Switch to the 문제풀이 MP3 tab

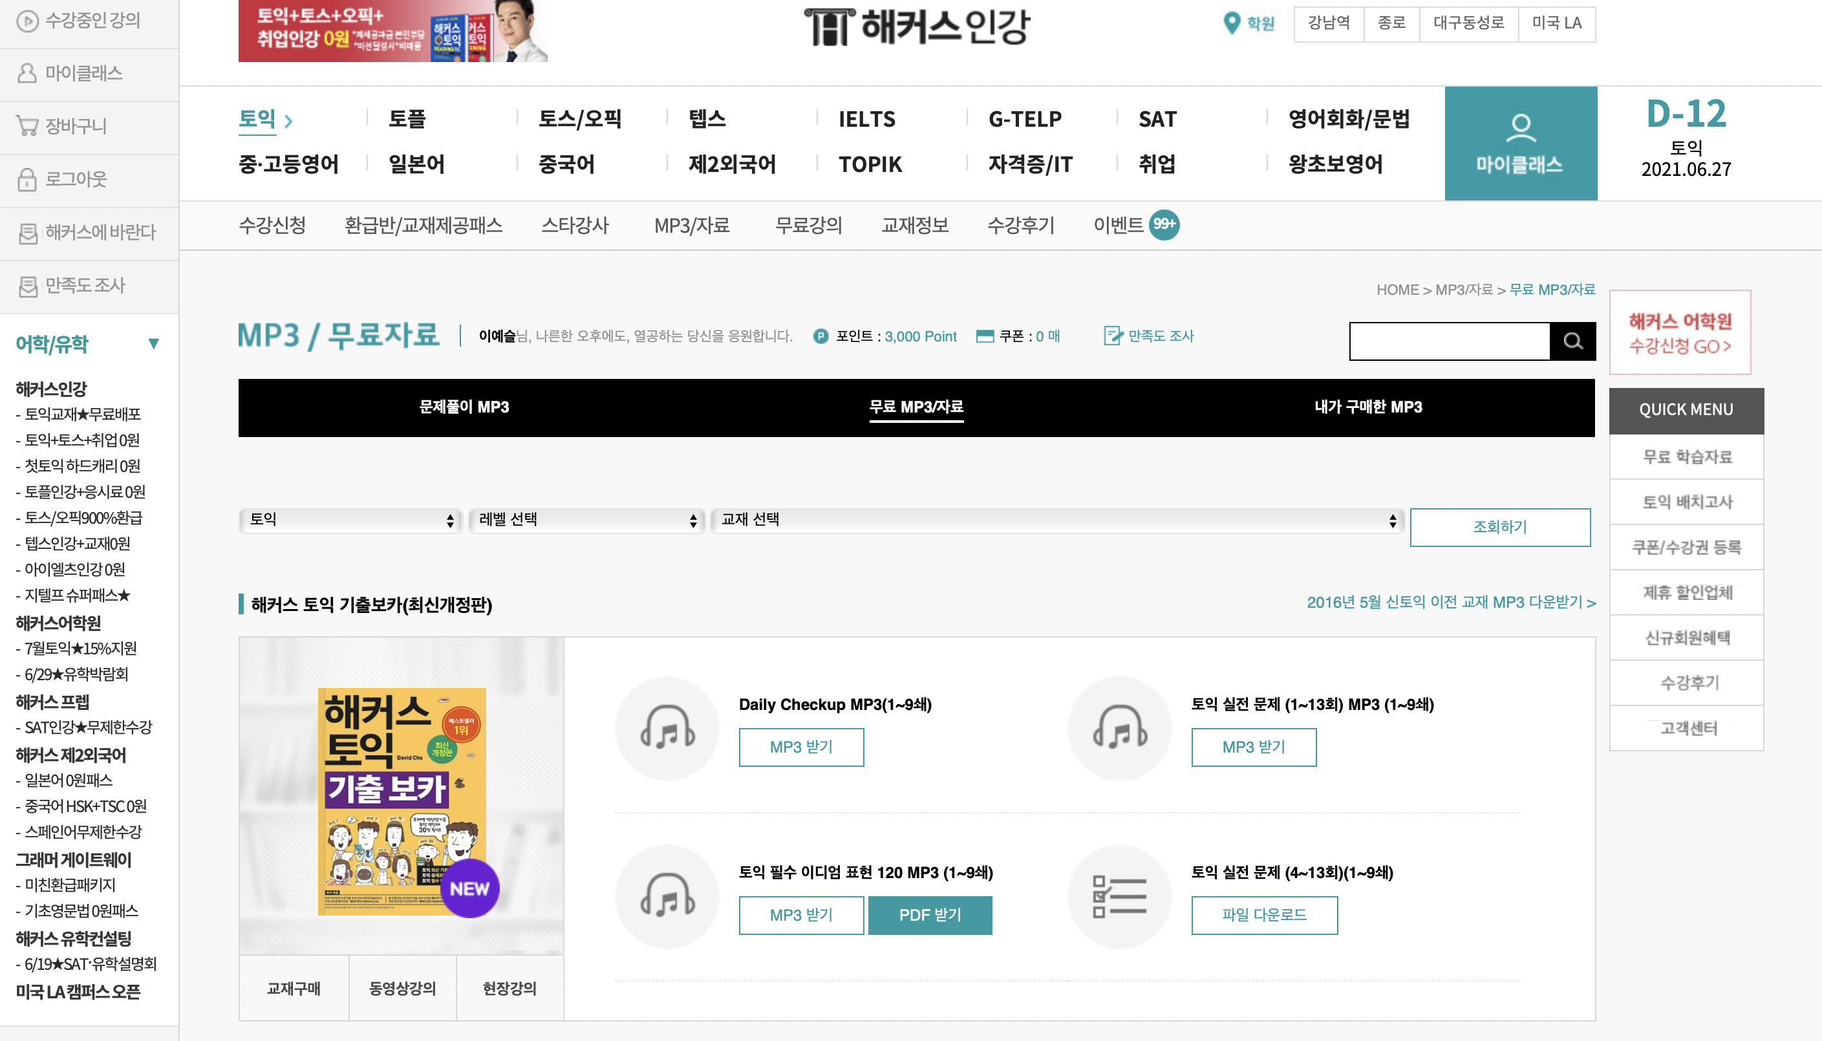pyautogui.click(x=464, y=407)
